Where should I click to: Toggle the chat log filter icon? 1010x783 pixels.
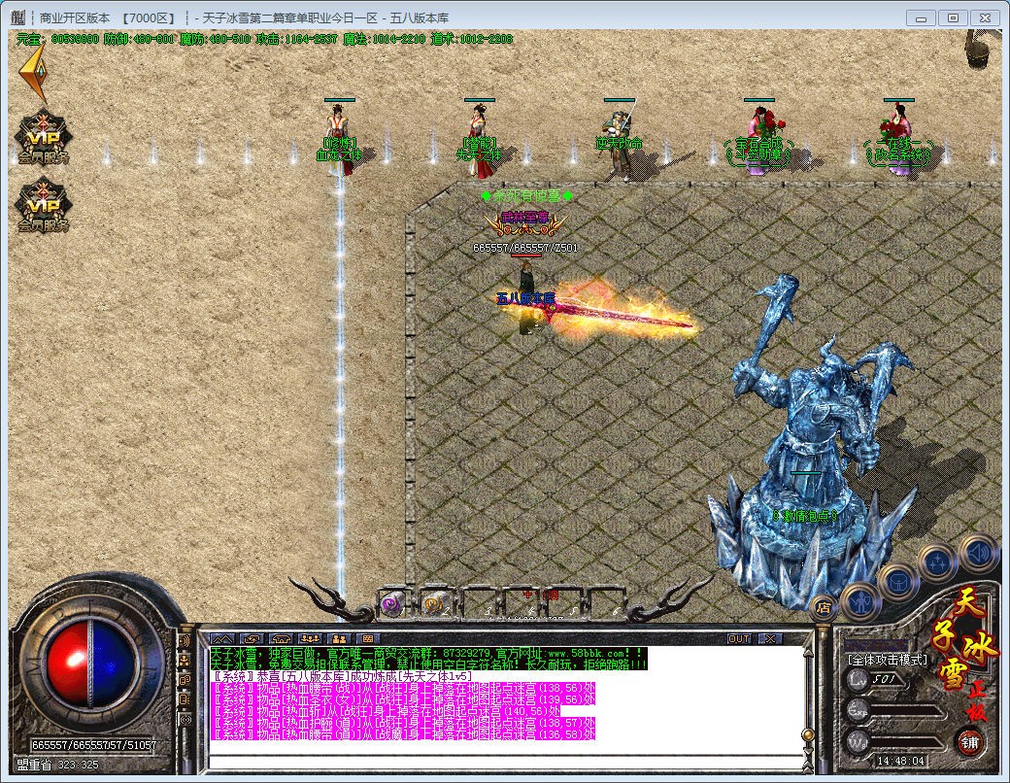(185, 699)
